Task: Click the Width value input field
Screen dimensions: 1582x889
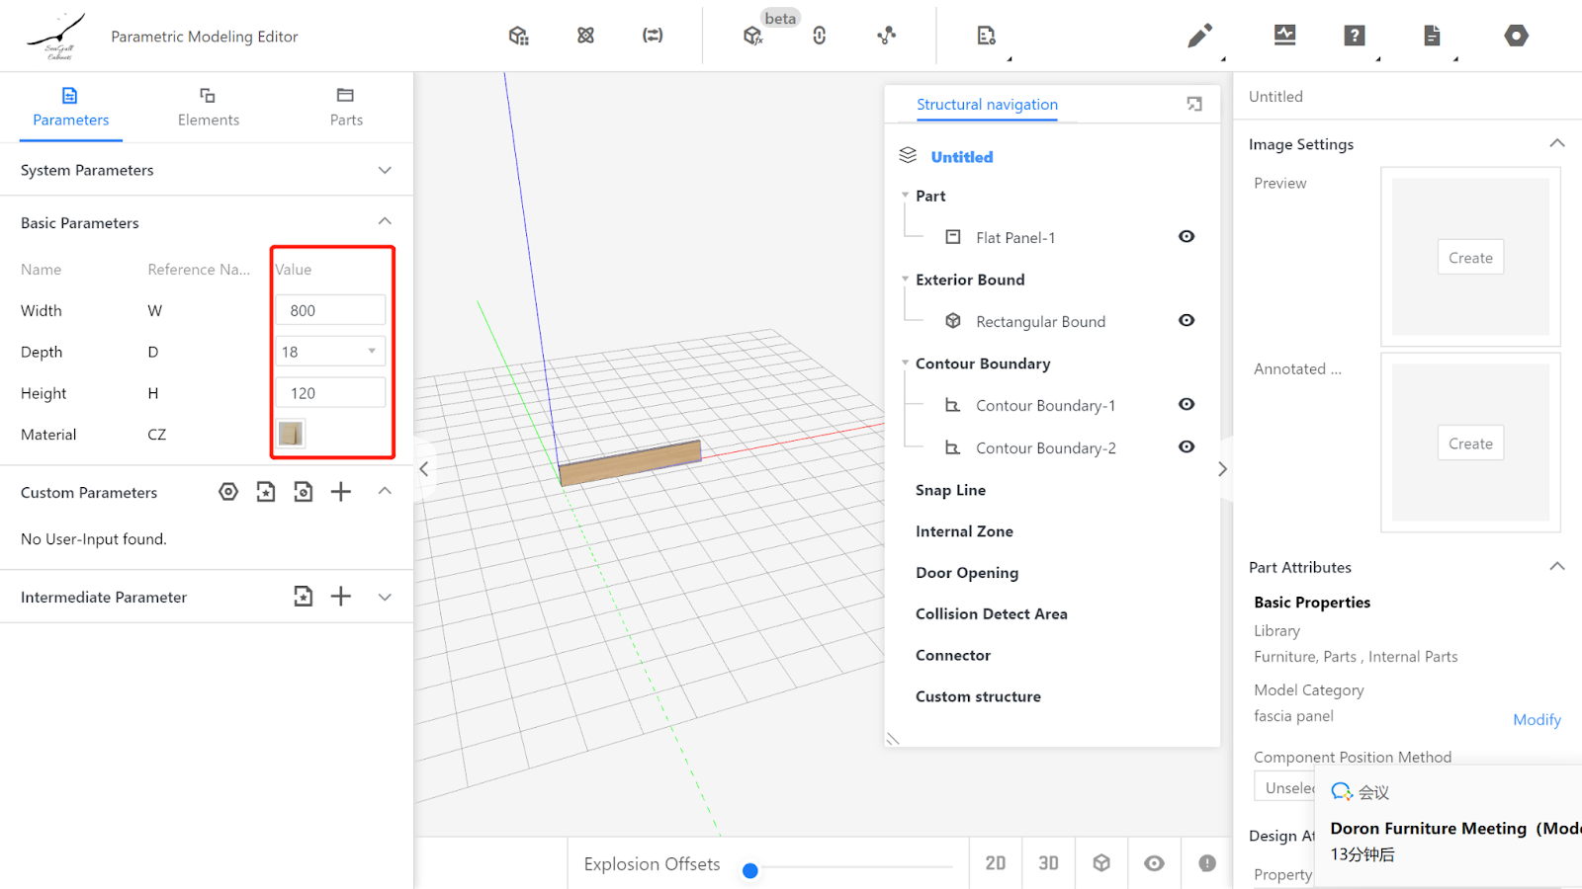Action: click(x=330, y=310)
